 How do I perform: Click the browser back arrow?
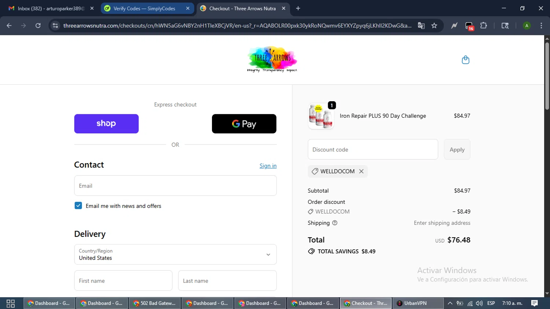pyautogui.click(x=9, y=26)
